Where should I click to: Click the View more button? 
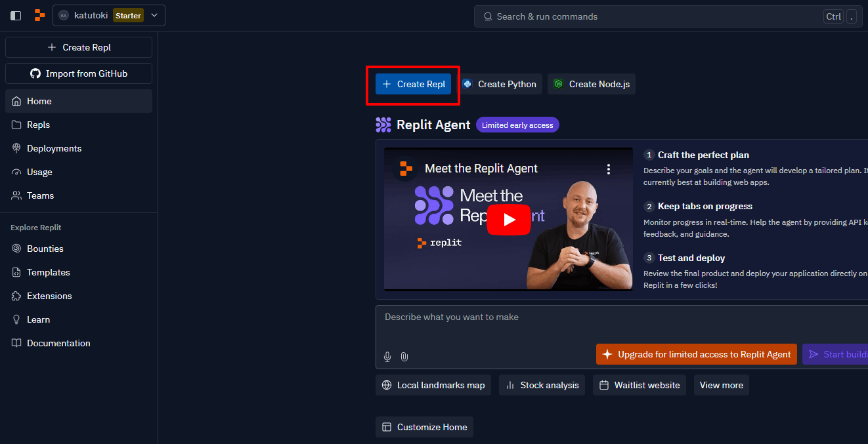(722, 385)
